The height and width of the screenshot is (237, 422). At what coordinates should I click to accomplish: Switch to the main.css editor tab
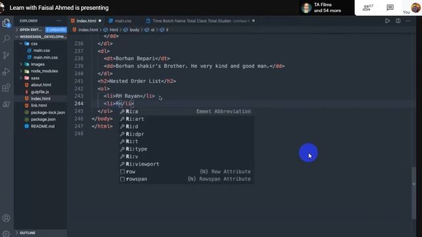[x=123, y=20]
